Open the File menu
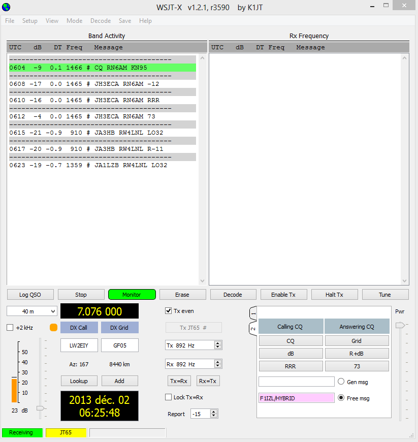This screenshot has height=442, width=418. coord(10,21)
